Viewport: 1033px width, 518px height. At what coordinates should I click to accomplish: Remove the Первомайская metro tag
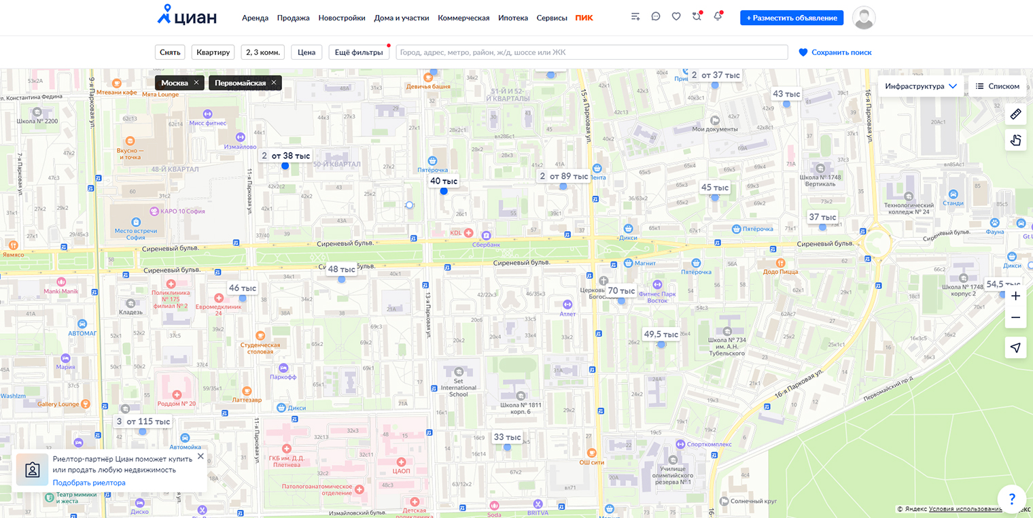[x=274, y=83]
